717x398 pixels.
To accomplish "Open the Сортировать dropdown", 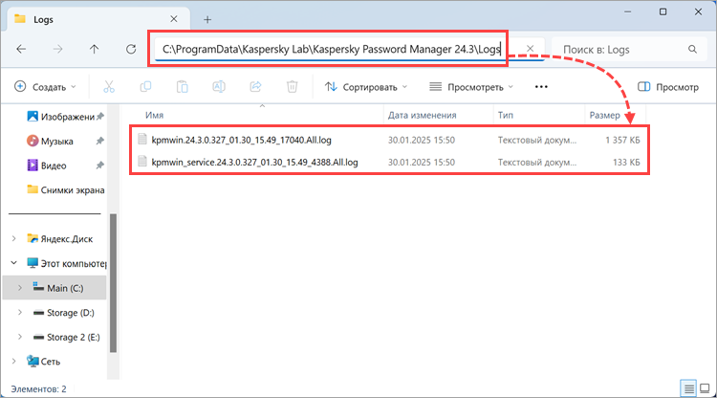I will pos(366,86).
